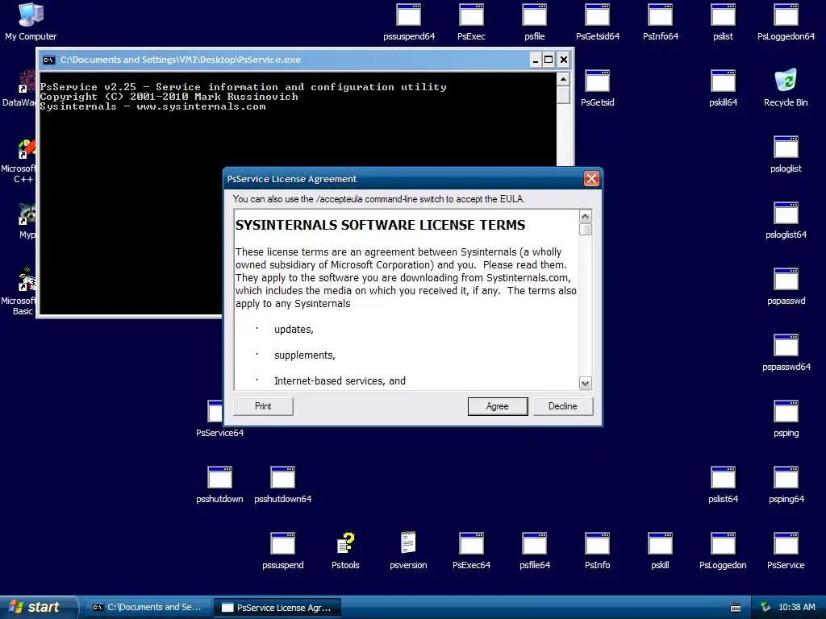Open the Windows start menu
The height and width of the screenshot is (619, 826).
39,608
